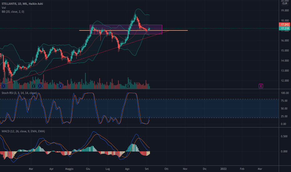Screen dimensions: 291x172
Task: Click the 12.000 price axis label
Action: click(x=285, y=81)
